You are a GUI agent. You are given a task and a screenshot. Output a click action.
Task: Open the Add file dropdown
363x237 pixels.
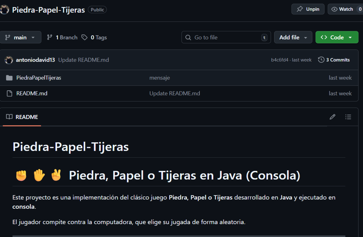click(x=293, y=37)
